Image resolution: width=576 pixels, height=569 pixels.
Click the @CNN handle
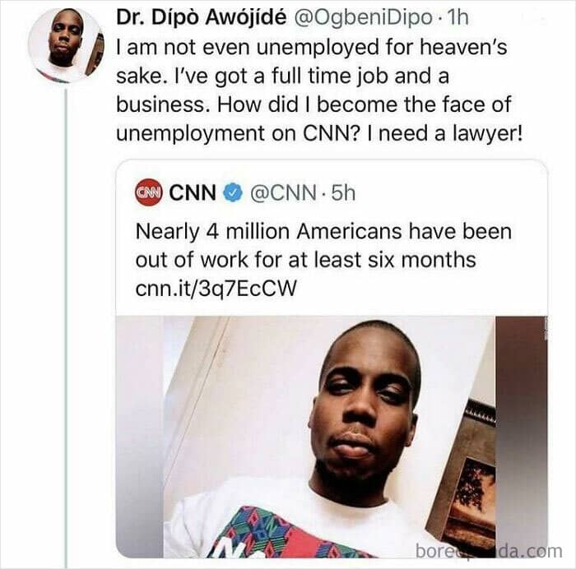click(283, 193)
